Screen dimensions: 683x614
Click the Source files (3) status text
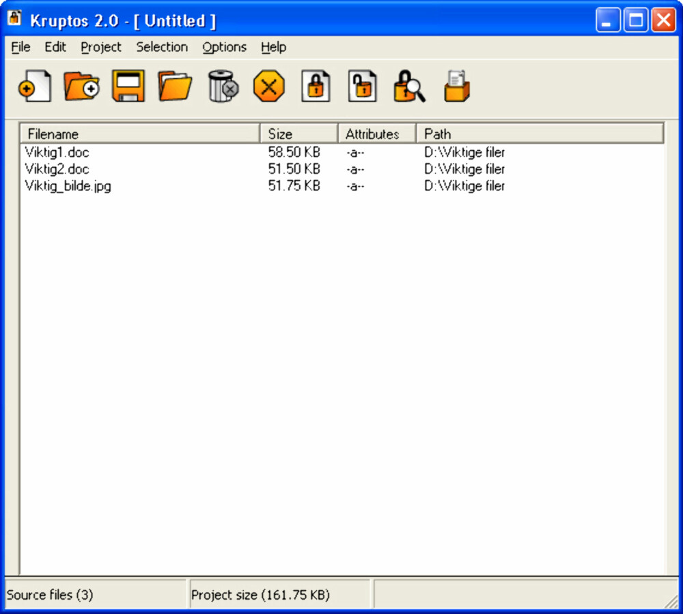[x=50, y=594]
